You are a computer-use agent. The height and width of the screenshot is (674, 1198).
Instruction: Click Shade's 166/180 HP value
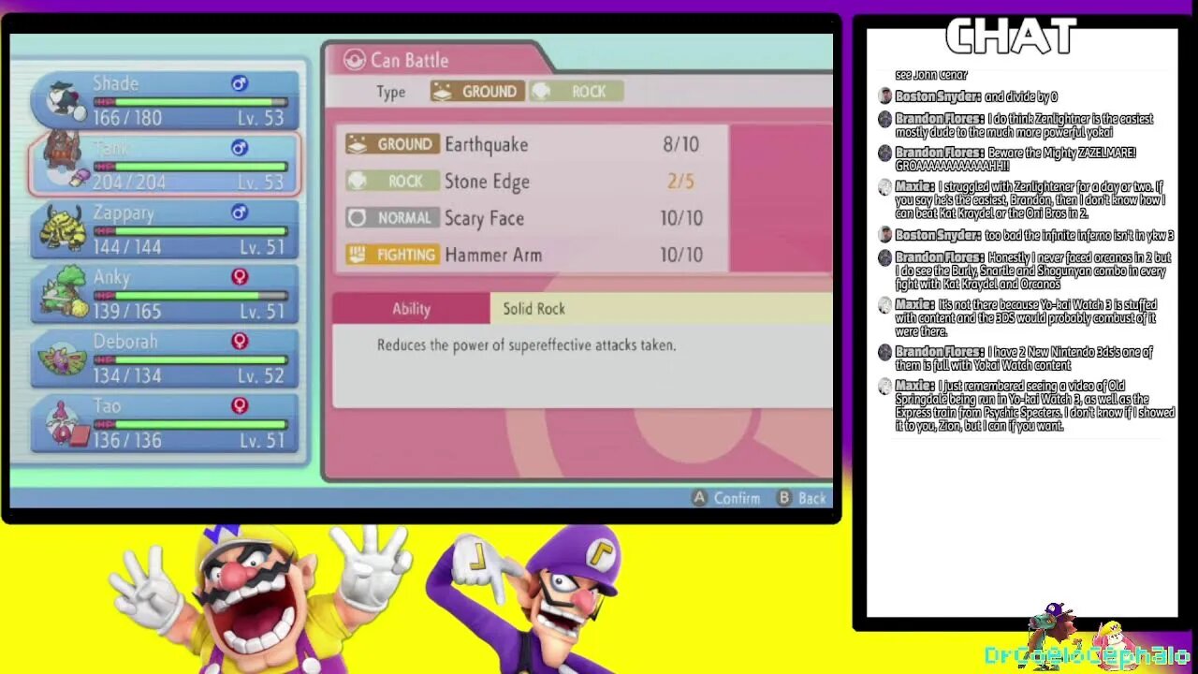click(127, 118)
